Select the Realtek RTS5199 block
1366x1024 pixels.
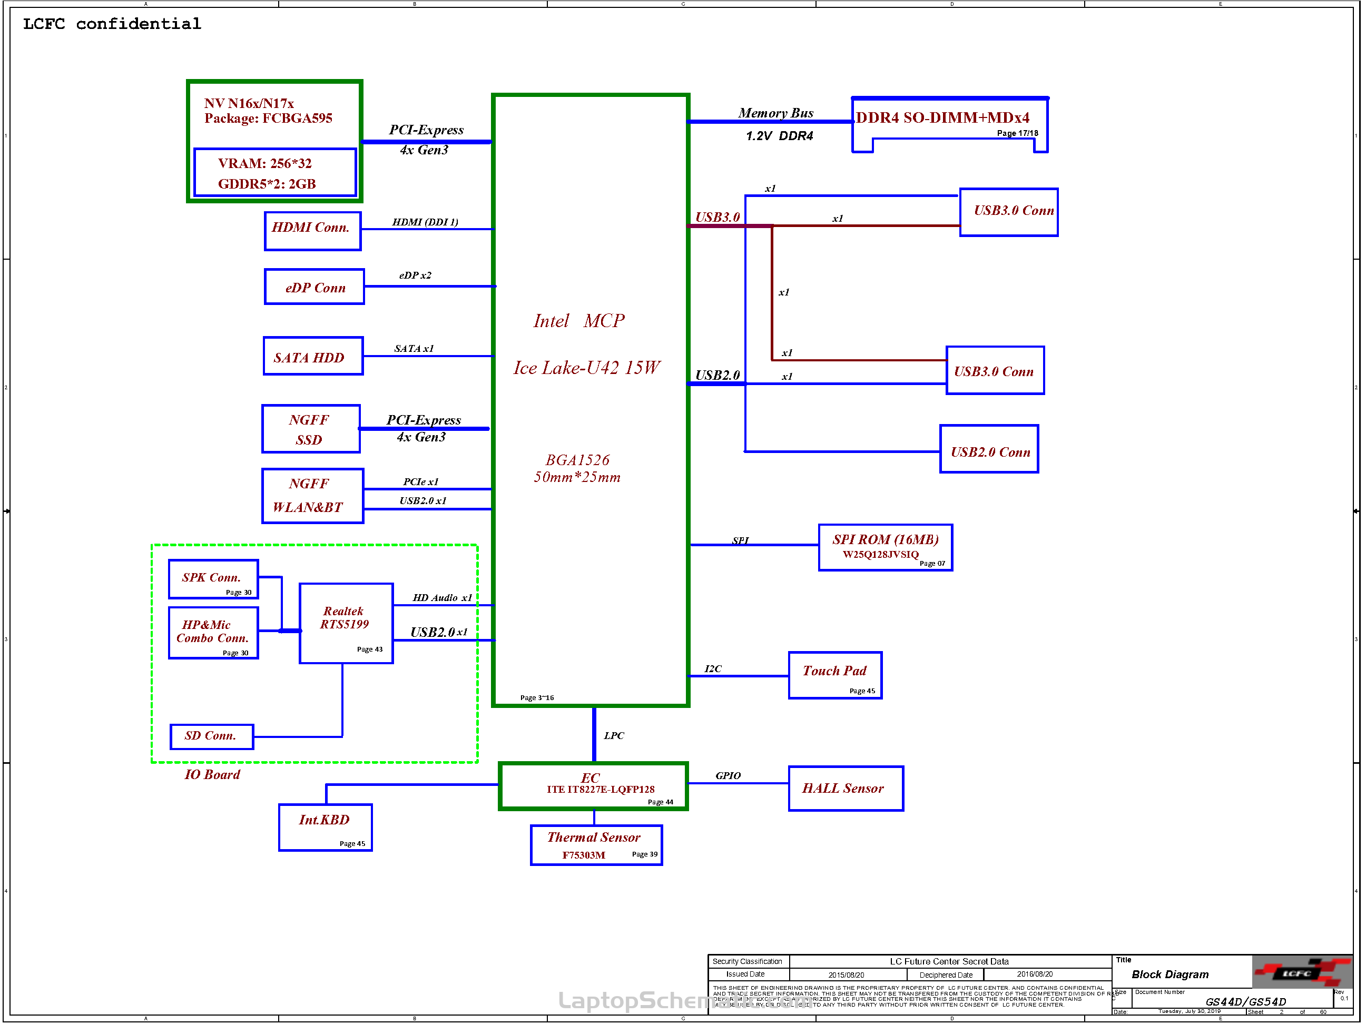pyautogui.click(x=346, y=624)
